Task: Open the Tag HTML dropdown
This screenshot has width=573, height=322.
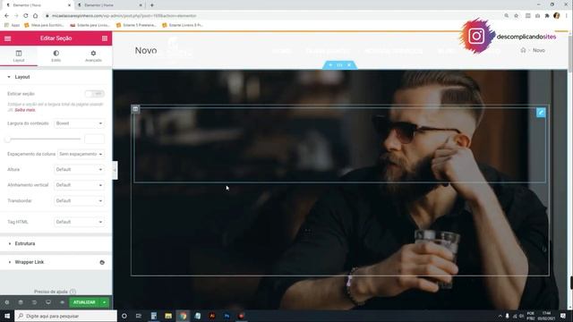Action: (x=80, y=222)
